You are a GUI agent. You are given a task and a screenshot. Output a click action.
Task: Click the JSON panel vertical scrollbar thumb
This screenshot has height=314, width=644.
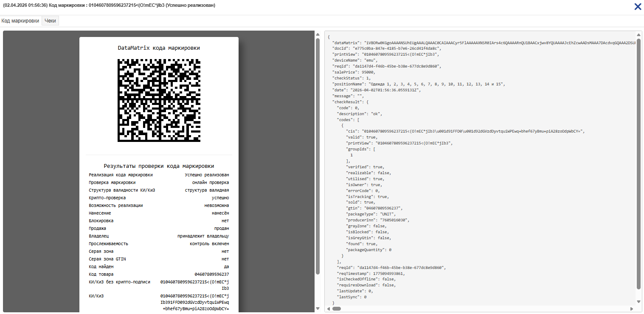tap(638, 161)
